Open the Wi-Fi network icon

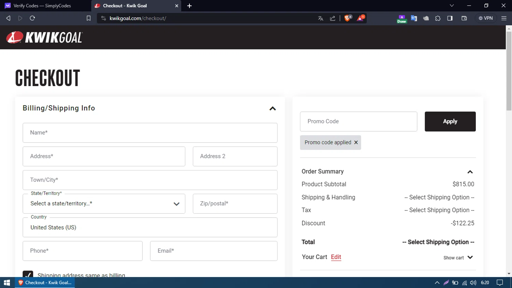(x=465, y=283)
